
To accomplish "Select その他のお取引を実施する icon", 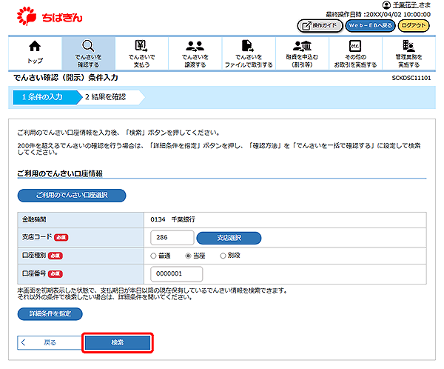I will pos(355,46).
